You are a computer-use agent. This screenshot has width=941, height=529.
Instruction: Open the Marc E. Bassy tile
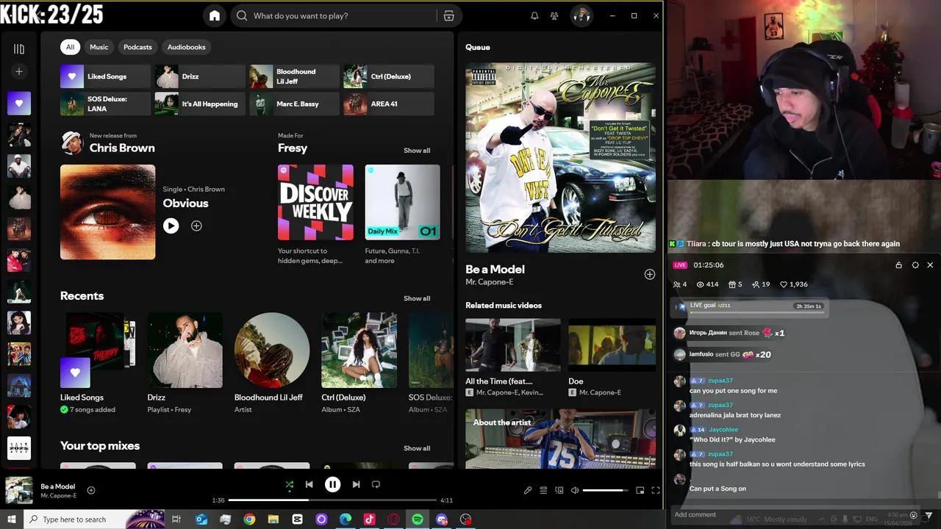coord(294,104)
